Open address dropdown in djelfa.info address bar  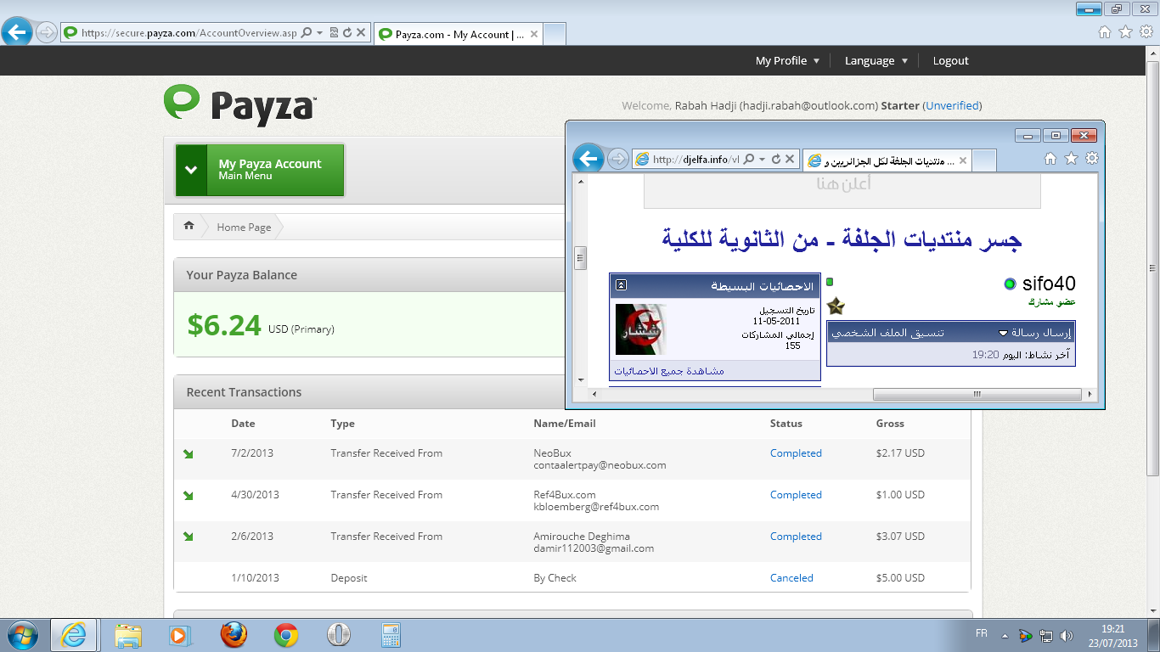762,159
